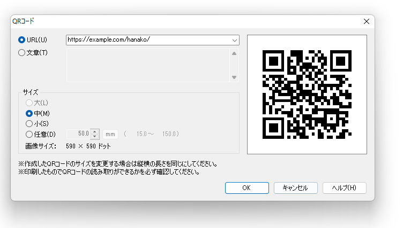Click the mm unit box
Image resolution: width=403 pixels, height=228 pixels.
pyautogui.click(x=110, y=134)
